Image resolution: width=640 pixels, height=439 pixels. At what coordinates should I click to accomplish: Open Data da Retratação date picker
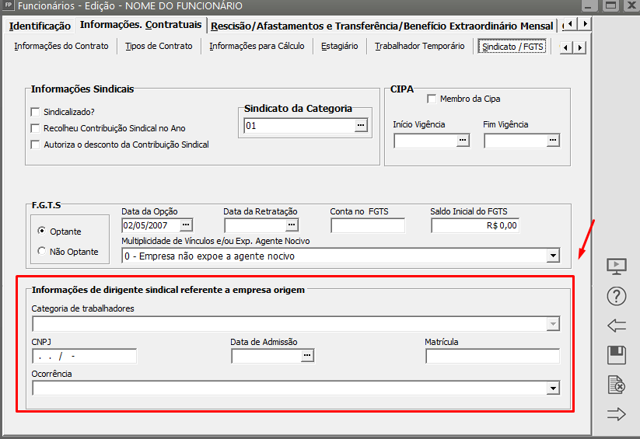click(291, 225)
